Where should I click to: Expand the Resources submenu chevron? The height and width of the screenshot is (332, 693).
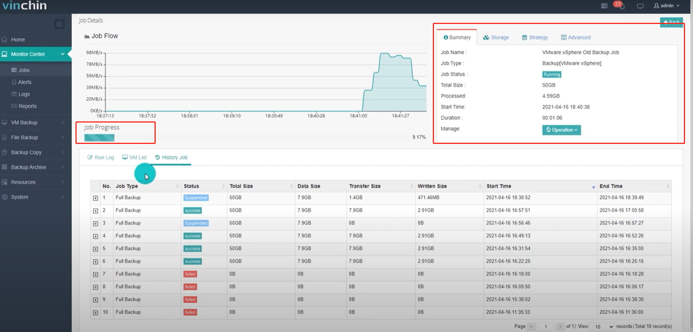tap(62, 182)
